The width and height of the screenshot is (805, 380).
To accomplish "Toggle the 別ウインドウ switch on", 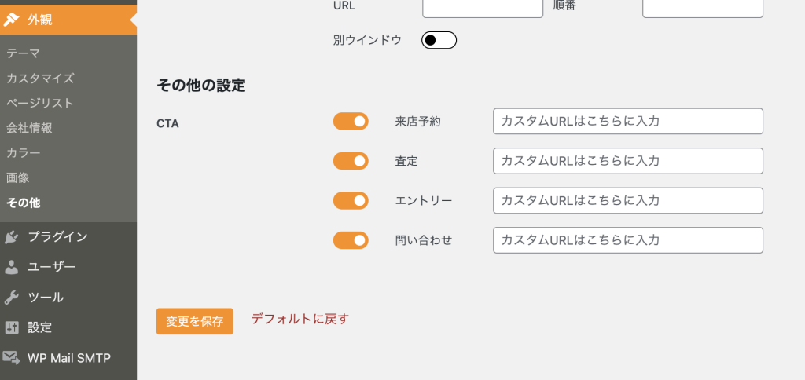I will click(439, 40).
